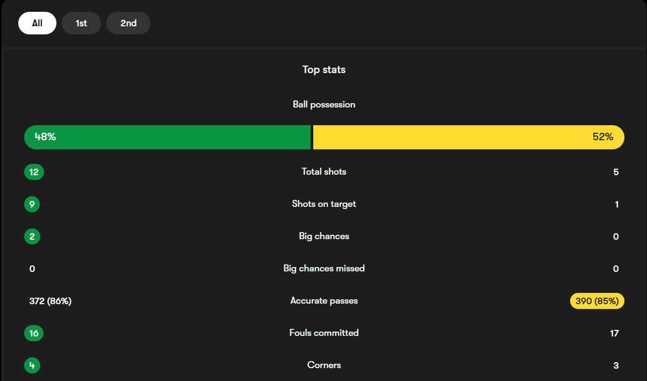This screenshot has height=381, width=647.
Task: Click the Big chances missed label
Action: point(324,268)
